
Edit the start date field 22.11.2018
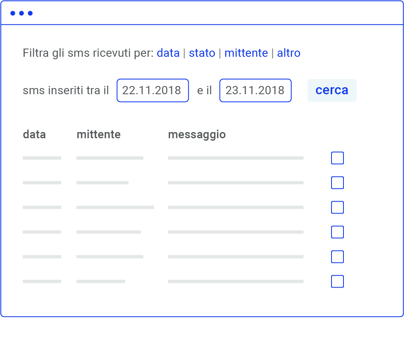[x=152, y=91]
